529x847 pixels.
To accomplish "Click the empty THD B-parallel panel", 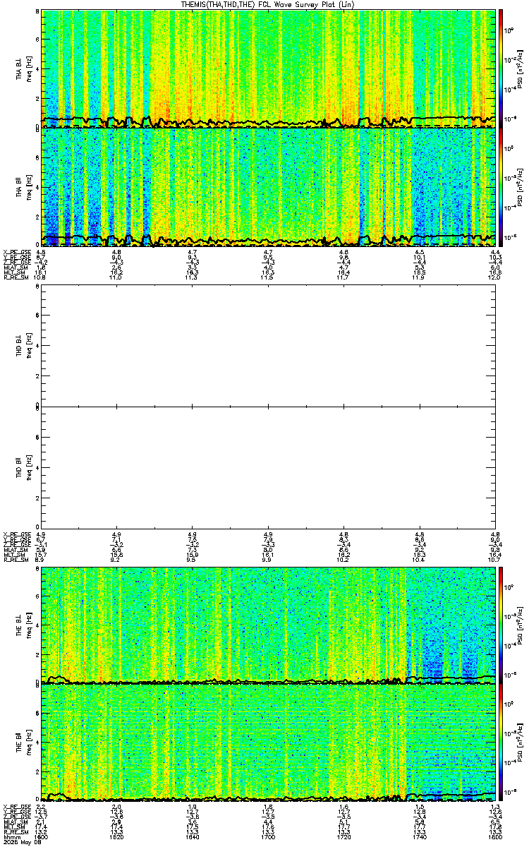I will tap(269, 466).
